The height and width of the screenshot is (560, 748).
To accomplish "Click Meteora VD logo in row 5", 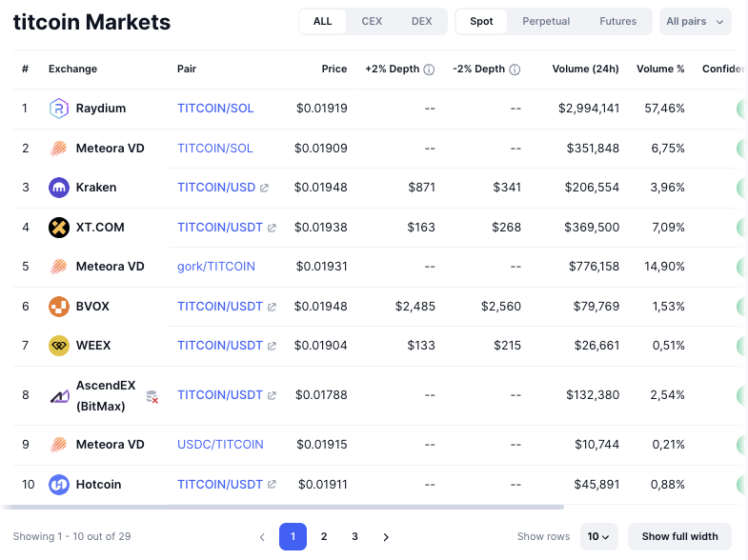I will click(x=59, y=267).
